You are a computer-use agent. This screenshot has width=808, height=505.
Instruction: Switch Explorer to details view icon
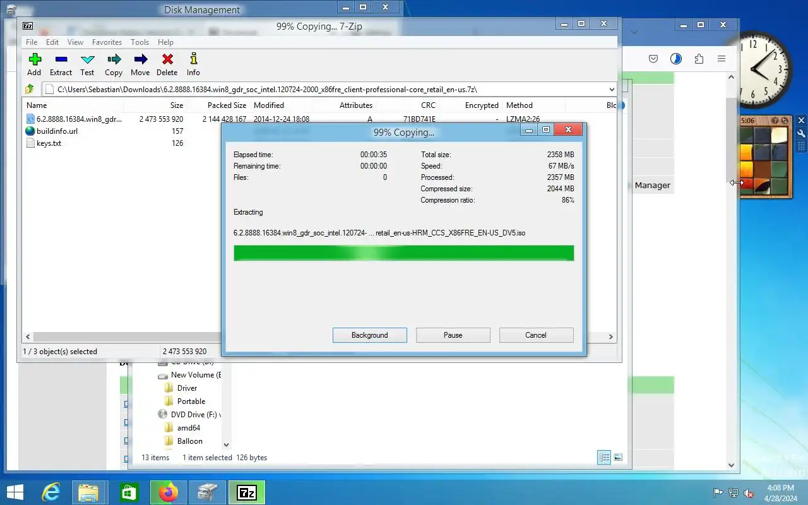pos(605,458)
